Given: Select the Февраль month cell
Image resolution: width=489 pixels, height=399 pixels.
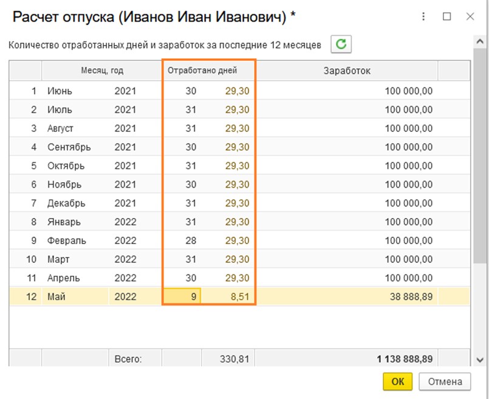Looking at the screenshot, I should [x=75, y=240].
